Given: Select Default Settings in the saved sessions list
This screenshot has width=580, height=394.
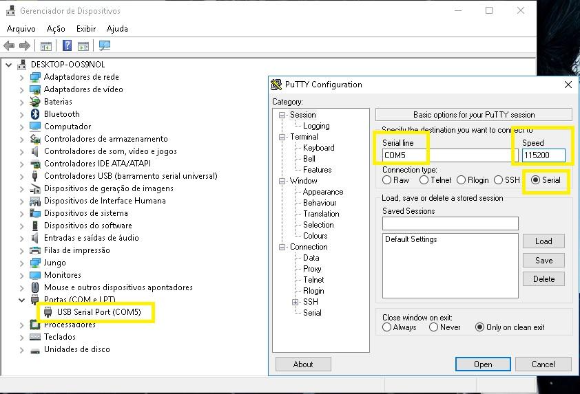Looking at the screenshot, I should pos(411,239).
